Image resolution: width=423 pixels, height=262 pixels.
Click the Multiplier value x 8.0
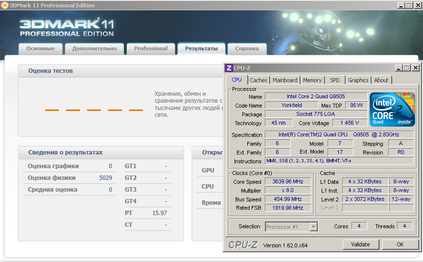point(288,190)
